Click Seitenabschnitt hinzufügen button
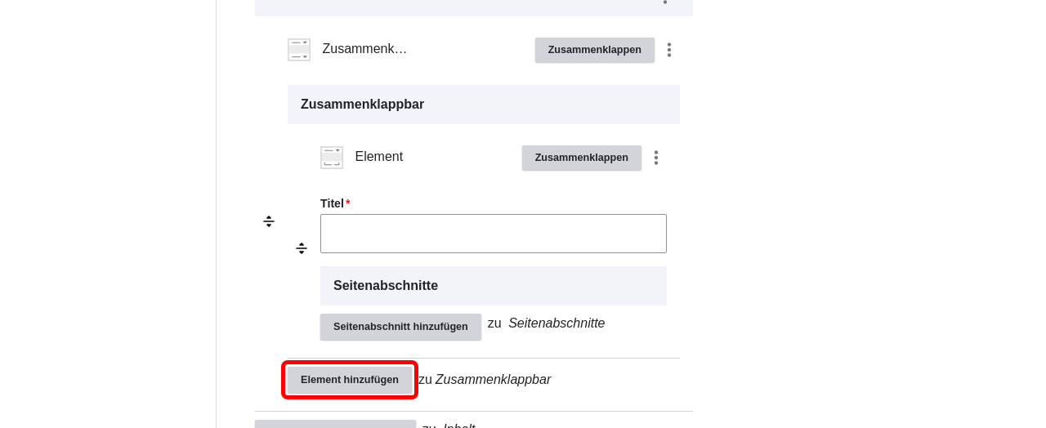 point(400,327)
